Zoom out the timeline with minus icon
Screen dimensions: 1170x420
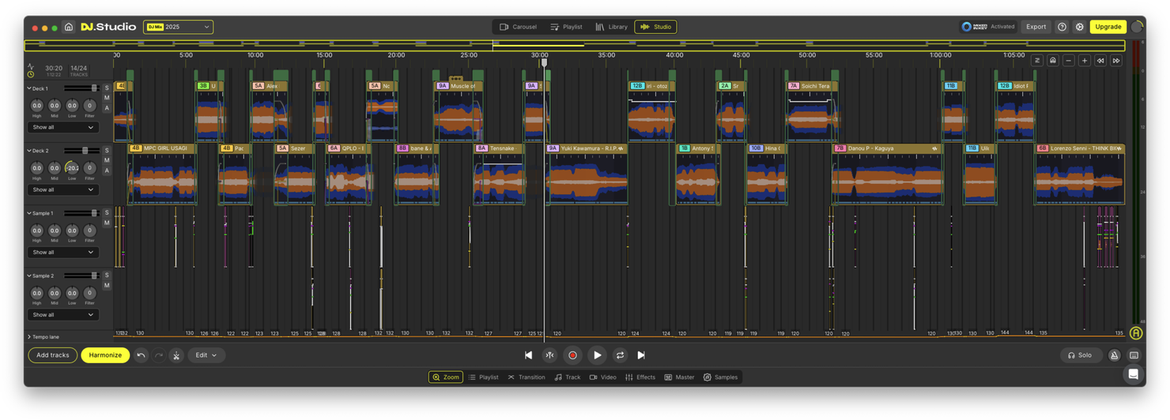coord(1069,61)
